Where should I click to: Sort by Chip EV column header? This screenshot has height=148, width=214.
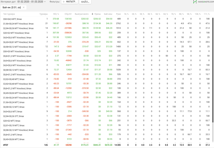pos(68,14)
